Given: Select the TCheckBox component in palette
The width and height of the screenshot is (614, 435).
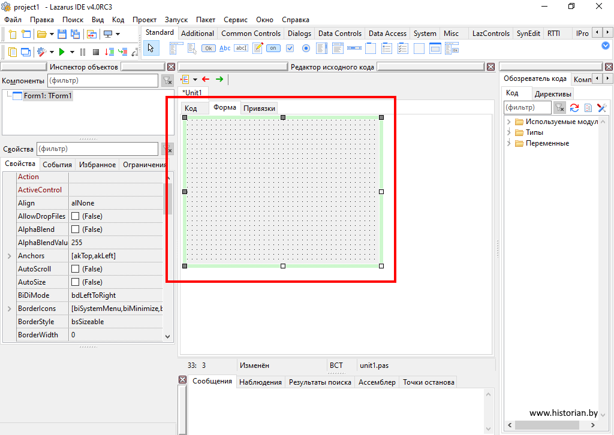Looking at the screenshot, I should [290, 49].
